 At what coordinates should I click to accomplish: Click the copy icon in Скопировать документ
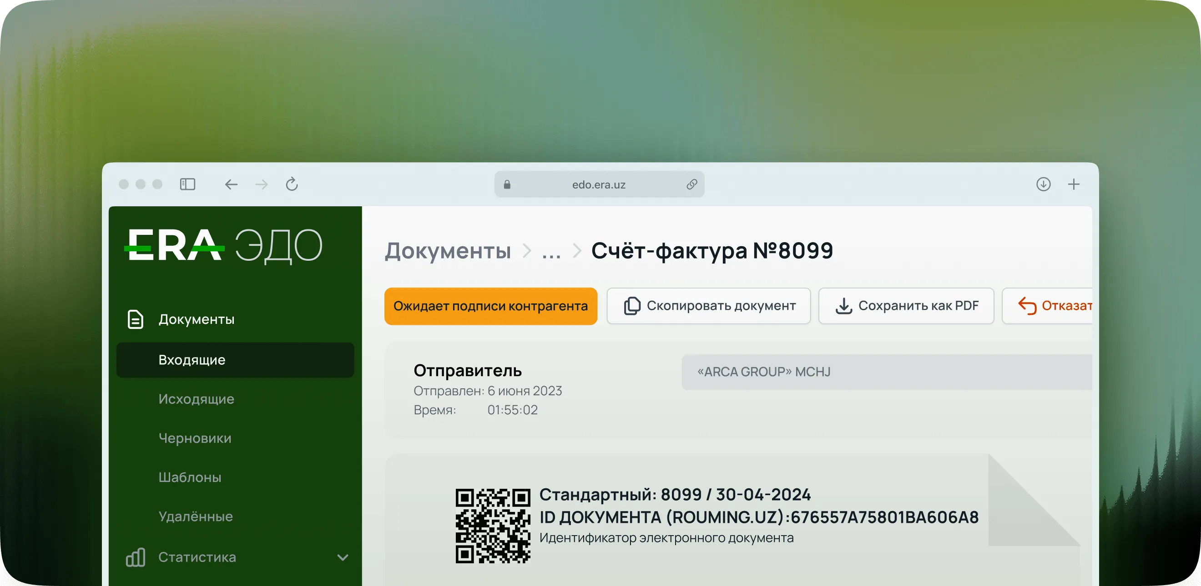point(632,306)
